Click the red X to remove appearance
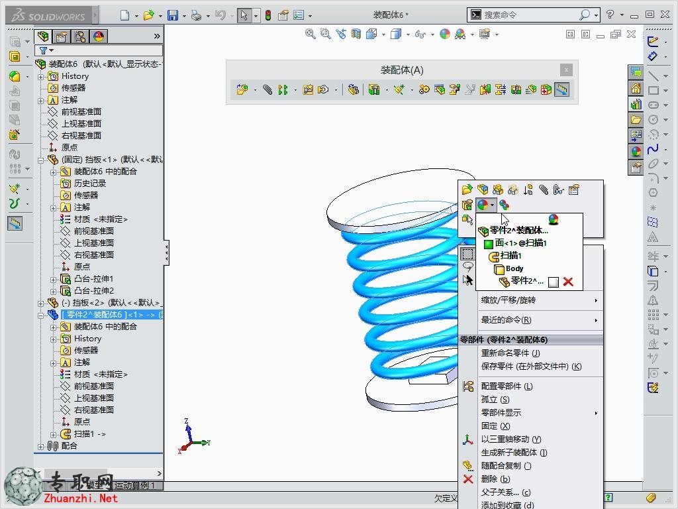This screenshot has width=678, height=509. point(568,282)
